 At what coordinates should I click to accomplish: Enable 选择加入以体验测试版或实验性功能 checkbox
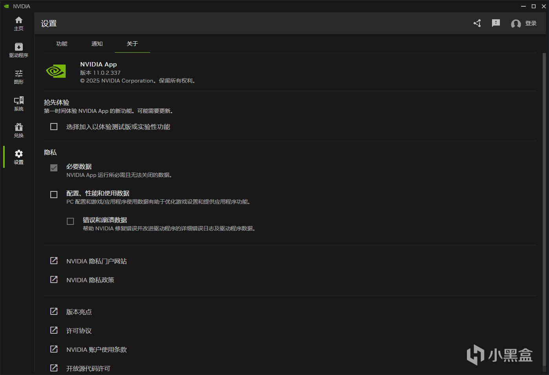pyautogui.click(x=54, y=127)
